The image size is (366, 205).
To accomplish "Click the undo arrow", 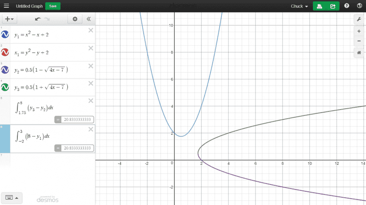I will pos(38,19).
